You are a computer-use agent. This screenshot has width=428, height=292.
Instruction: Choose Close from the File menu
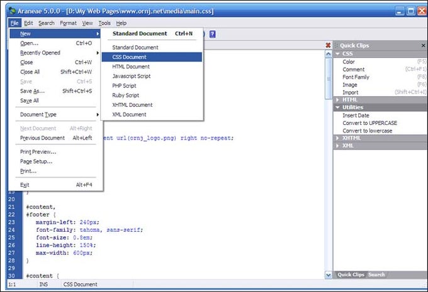tap(55, 62)
